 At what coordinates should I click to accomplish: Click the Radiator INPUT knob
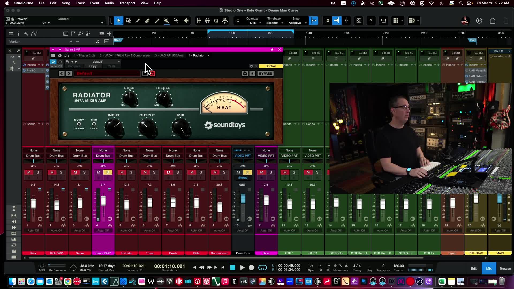[x=114, y=127]
